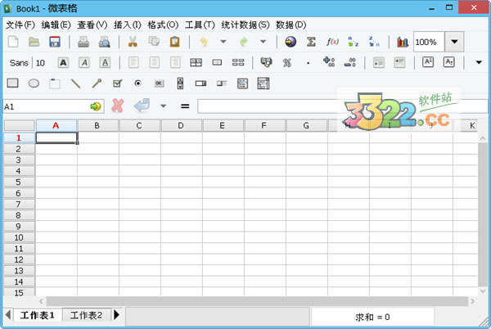Start a formula with the = button
This screenshot has height=329, width=491.
[x=185, y=106]
